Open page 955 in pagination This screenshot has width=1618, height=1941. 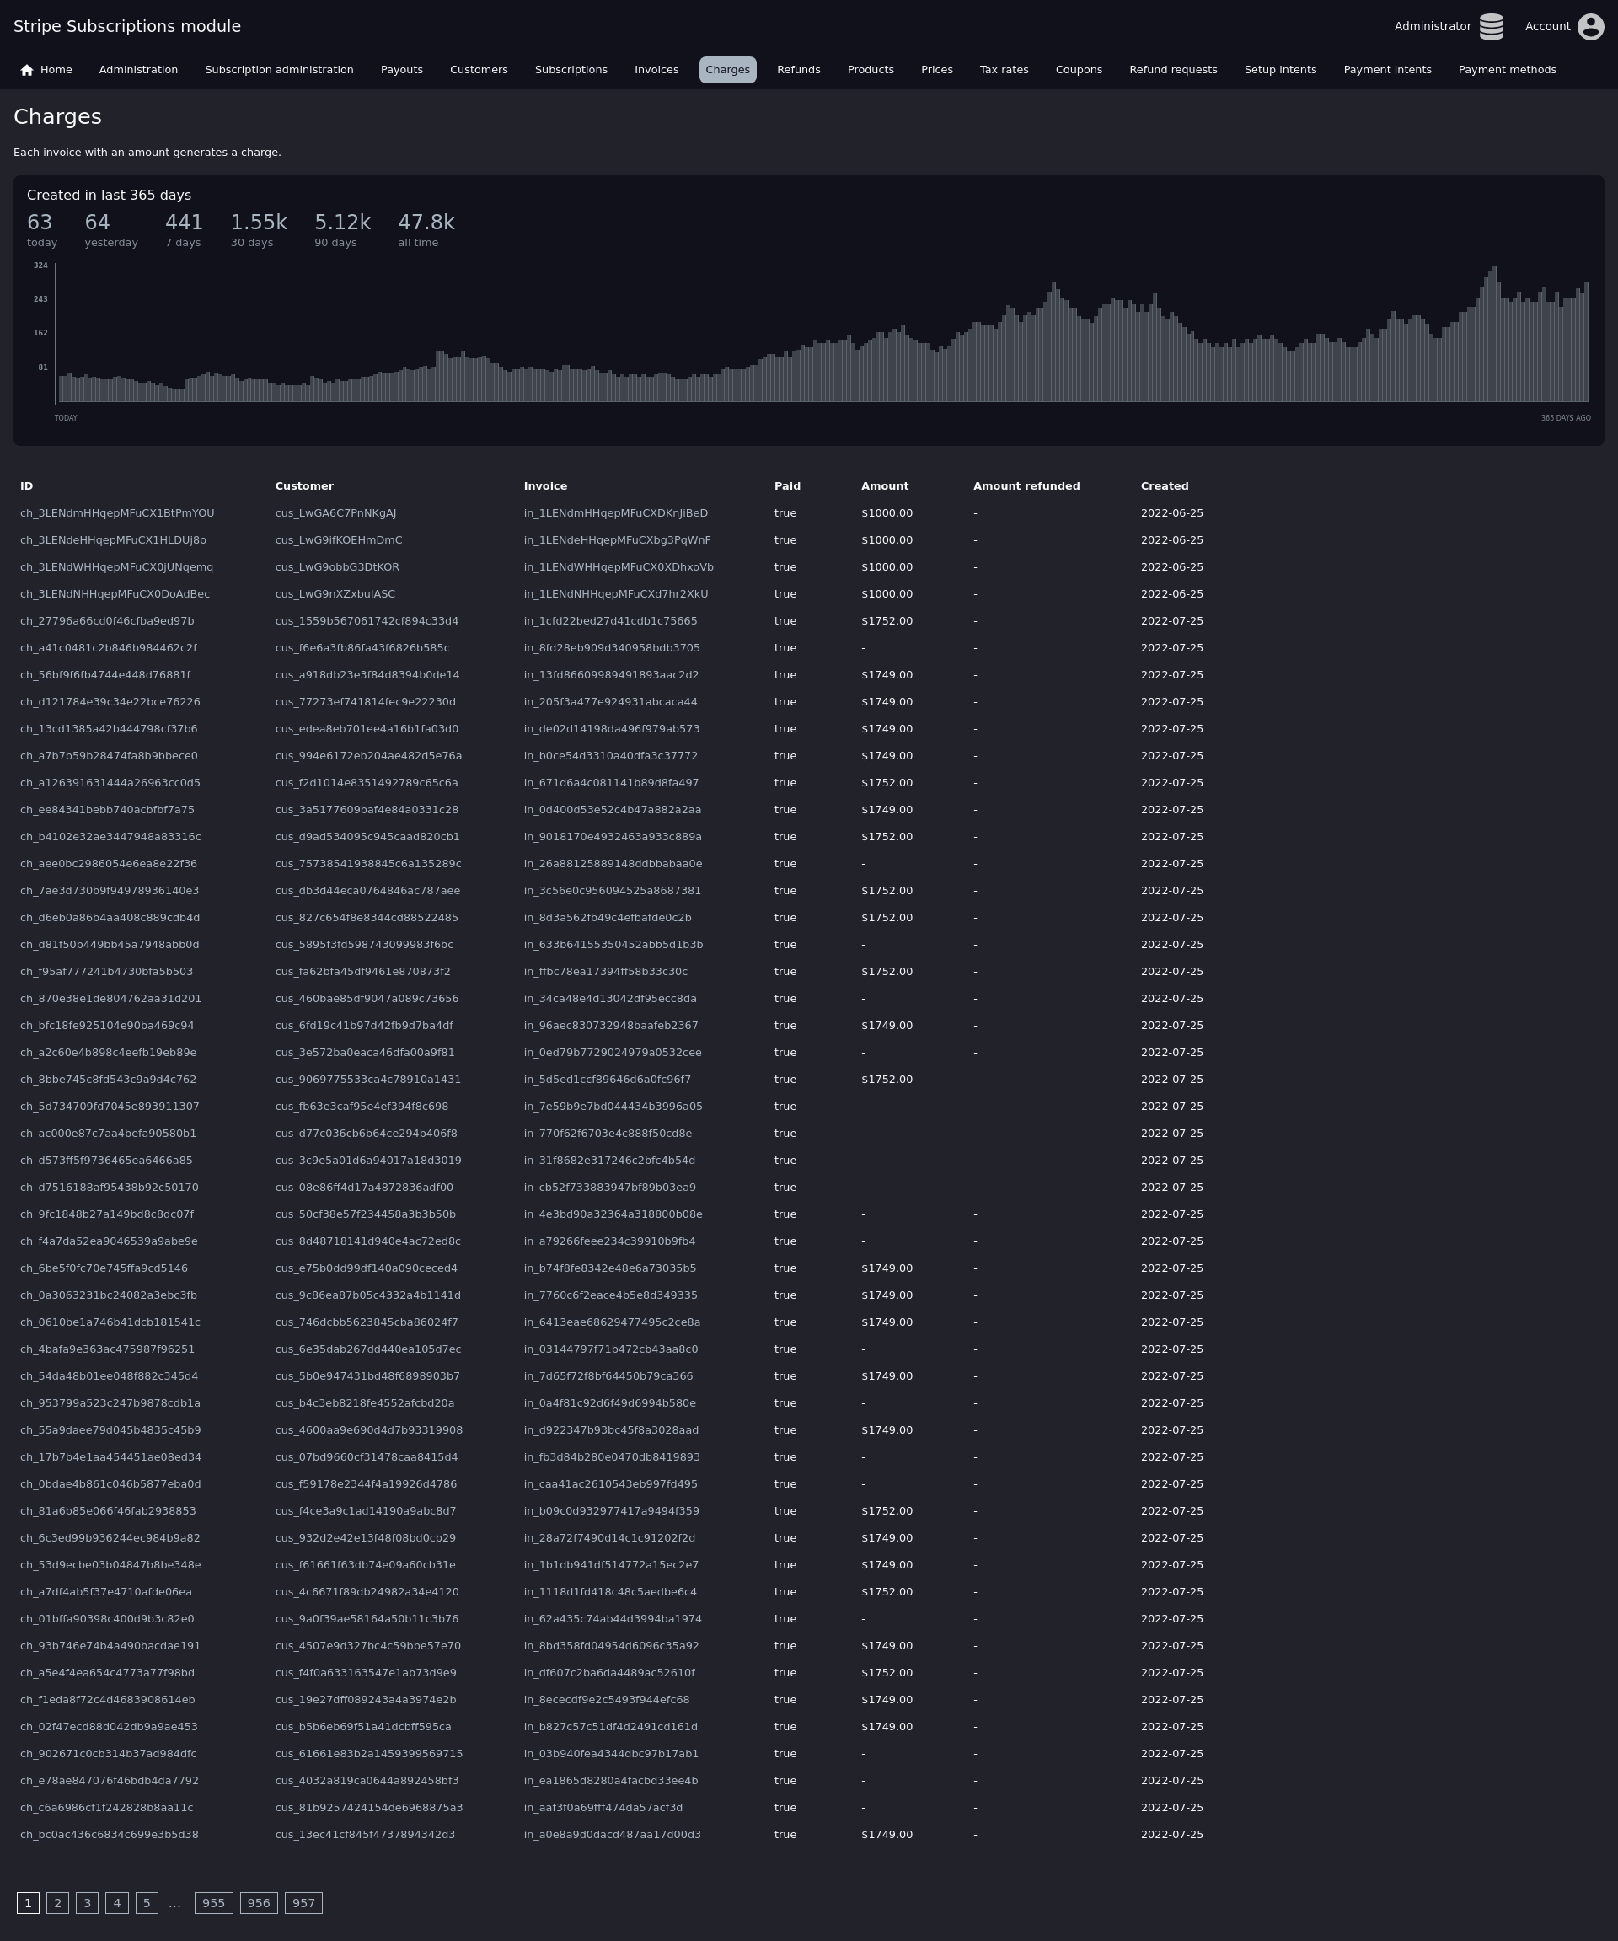pyautogui.click(x=213, y=1903)
